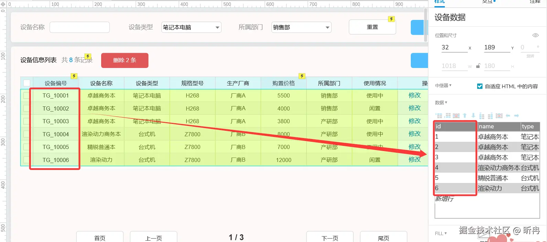Switch to the 注释 tab
547x242 pixels.
535,1
